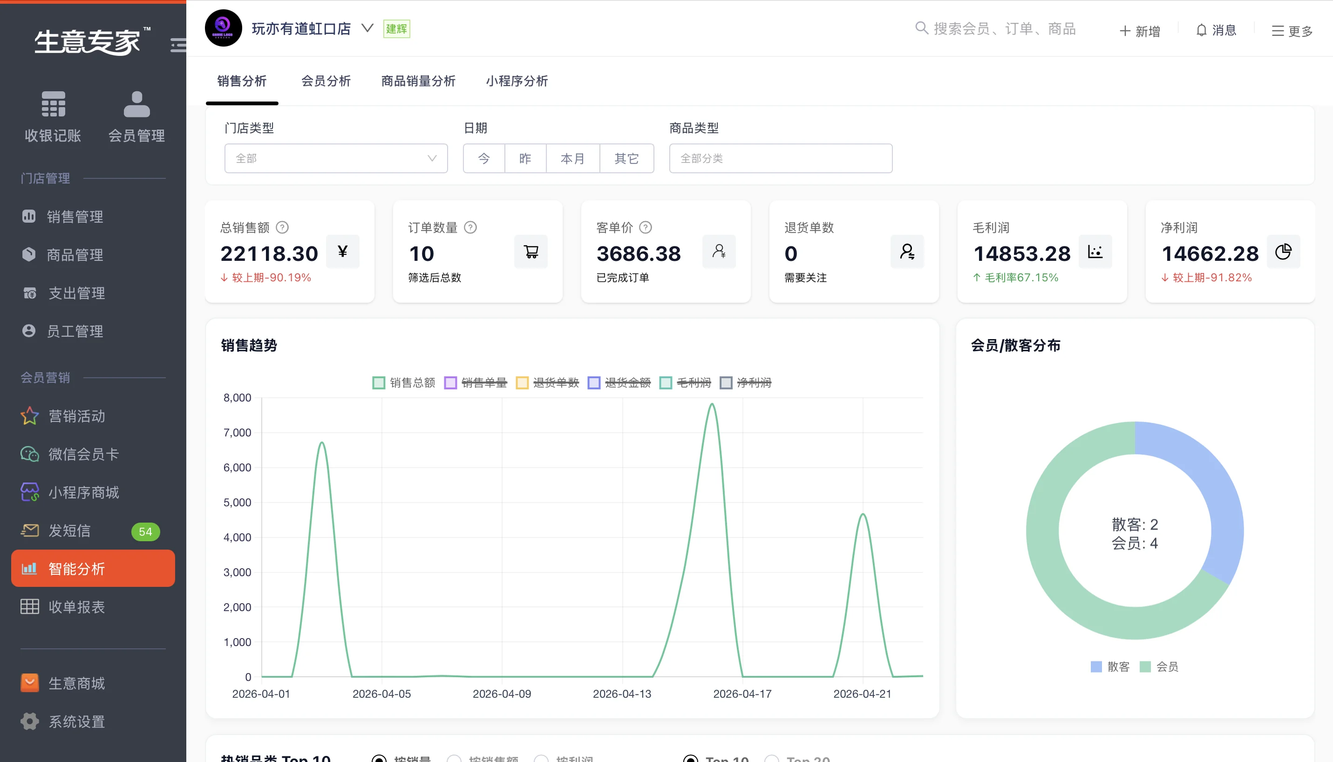Expand the 门店类型 dropdown
This screenshot has width=1333, height=762.
click(336, 158)
